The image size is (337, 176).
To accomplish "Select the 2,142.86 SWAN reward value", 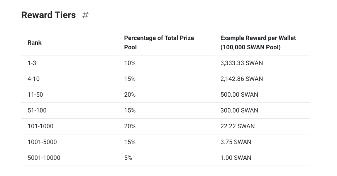I will (x=242, y=79).
